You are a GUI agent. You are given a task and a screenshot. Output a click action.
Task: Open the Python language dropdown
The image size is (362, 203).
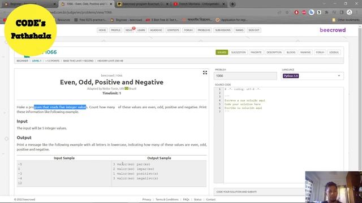(x=312, y=76)
